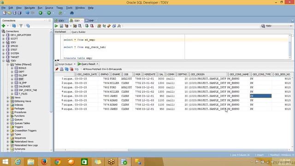Open the Team menu
This screenshot has width=295, height=166.
[x=59, y=8]
